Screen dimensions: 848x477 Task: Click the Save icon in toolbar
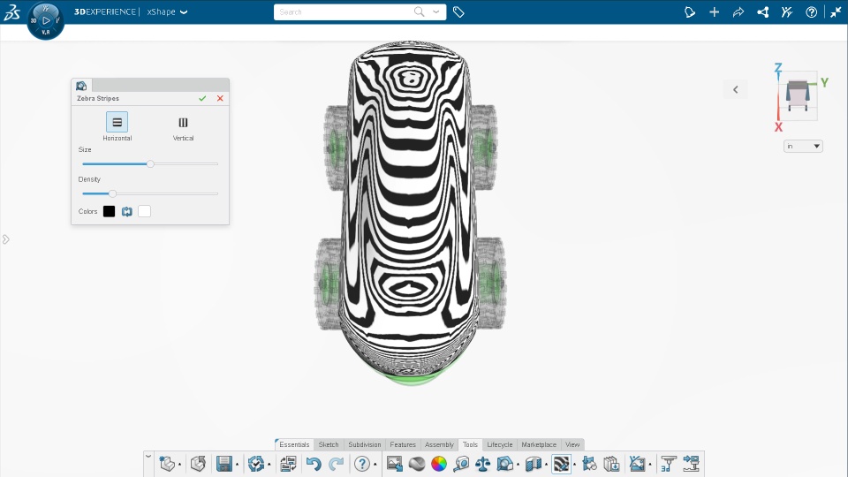(224, 464)
